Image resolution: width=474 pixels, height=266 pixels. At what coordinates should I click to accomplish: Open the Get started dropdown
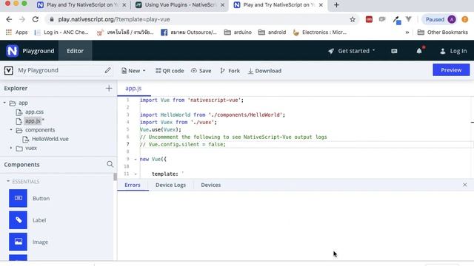pyautogui.click(x=352, y=51)
